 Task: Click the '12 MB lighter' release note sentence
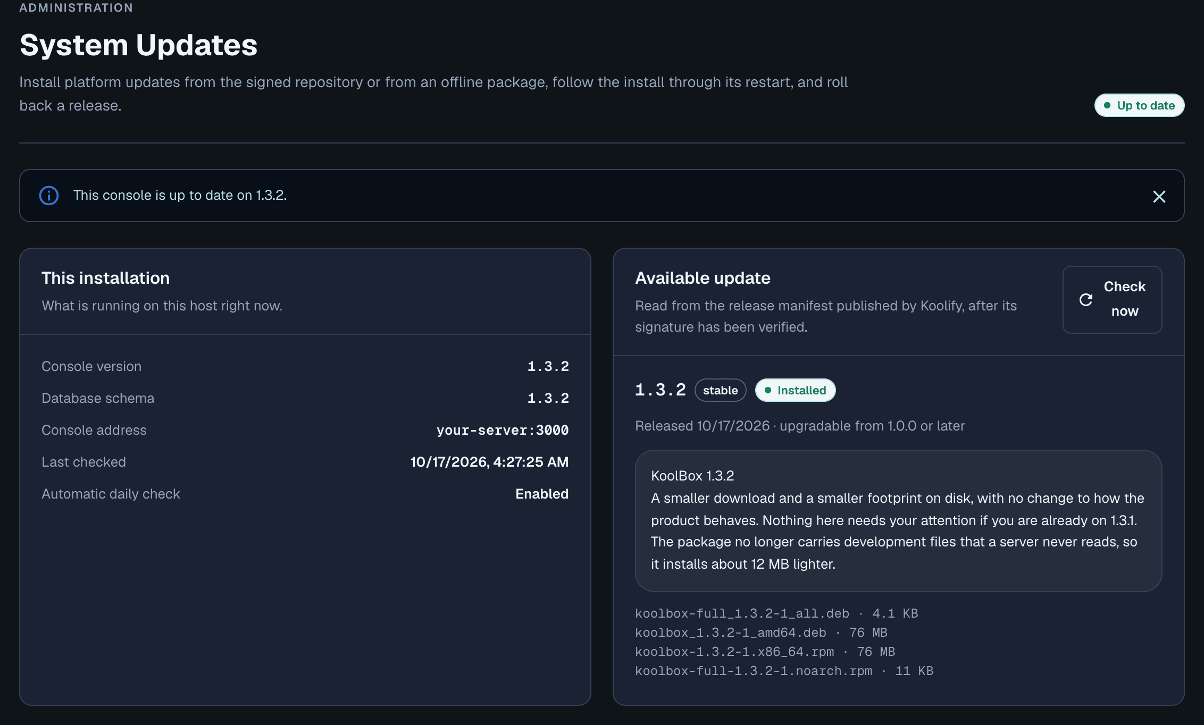tap(894, 553)
